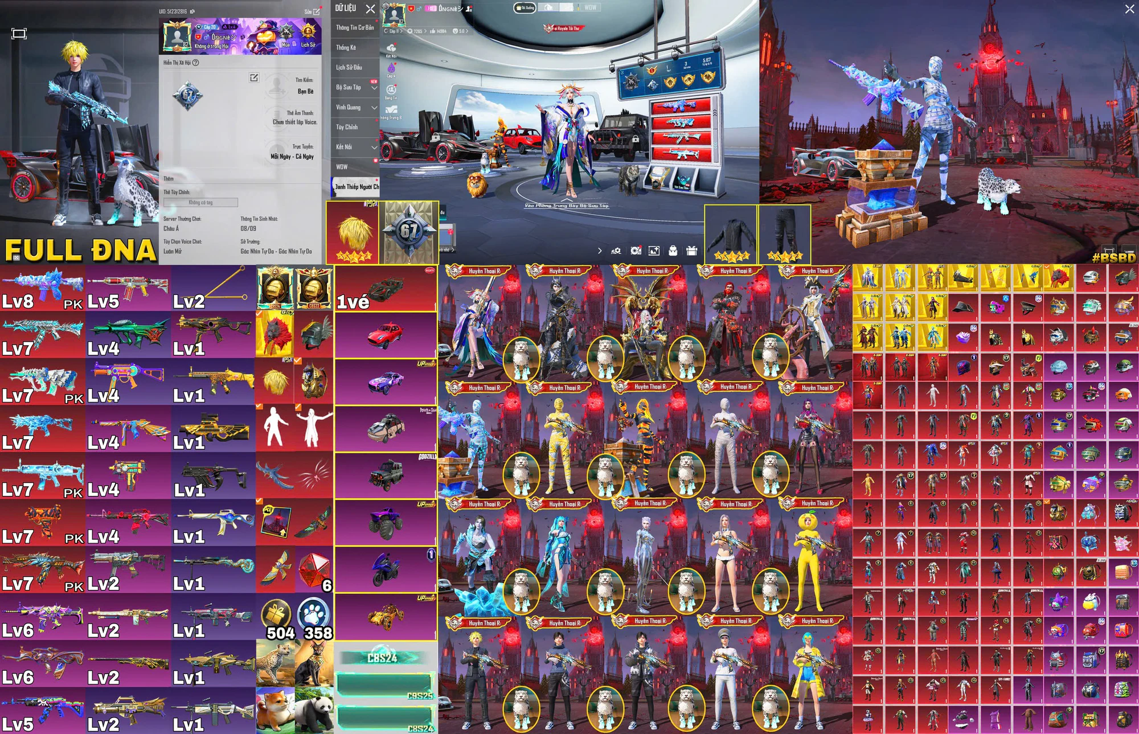Open the Mùa season badge in profile banner
This screenshot has width=1139, height=734.
coord(286,35)
